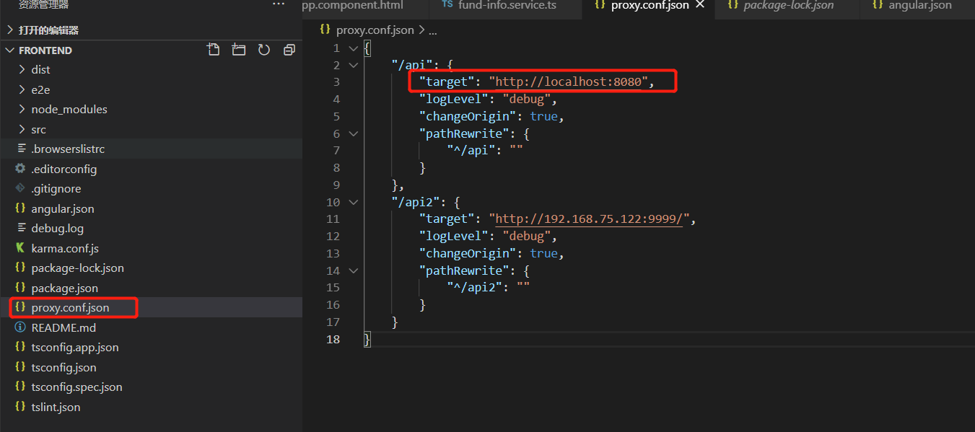Collapse all folders in explorer
The width and height of the screenshot is (975, 432).
[289, 50]
